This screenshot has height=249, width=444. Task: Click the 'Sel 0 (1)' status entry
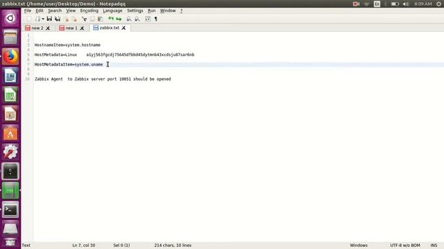(x=121, y=246)
